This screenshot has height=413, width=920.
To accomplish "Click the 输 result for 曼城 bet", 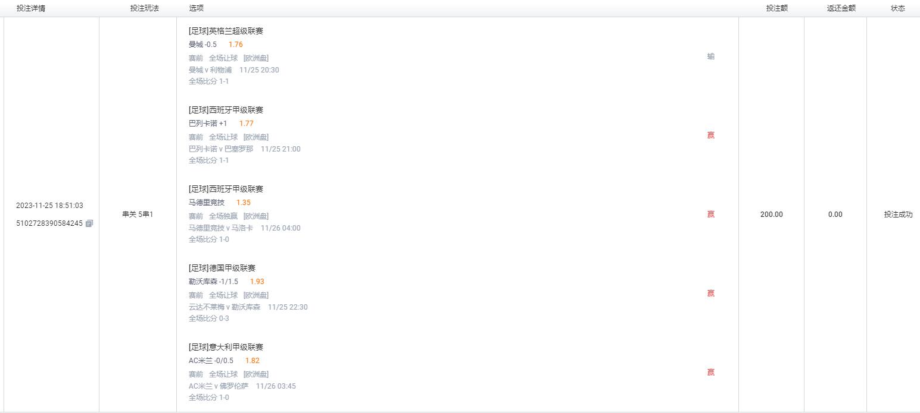I will 710,56.
